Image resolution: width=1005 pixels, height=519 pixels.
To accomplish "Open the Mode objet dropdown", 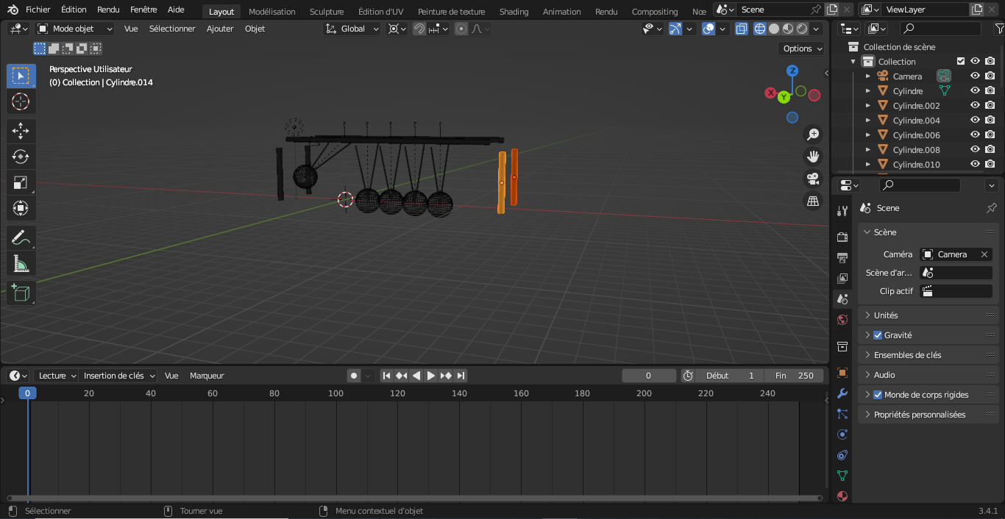I will point(75,29).
